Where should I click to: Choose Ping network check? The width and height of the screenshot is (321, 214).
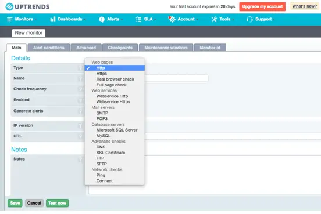point(115,175)
